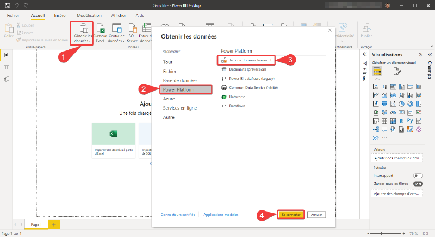This screenshot has width=435, height=237.
Task: Click Annuler button in dialog
Action: click(316, 215)
